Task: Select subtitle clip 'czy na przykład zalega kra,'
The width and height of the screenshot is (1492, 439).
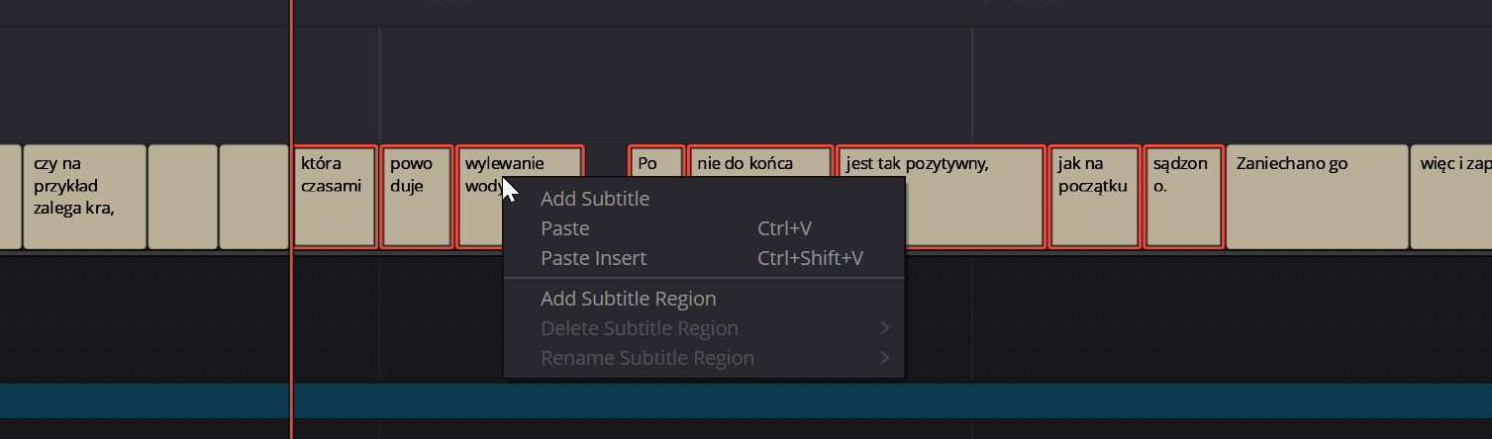Action: point(84,197)
